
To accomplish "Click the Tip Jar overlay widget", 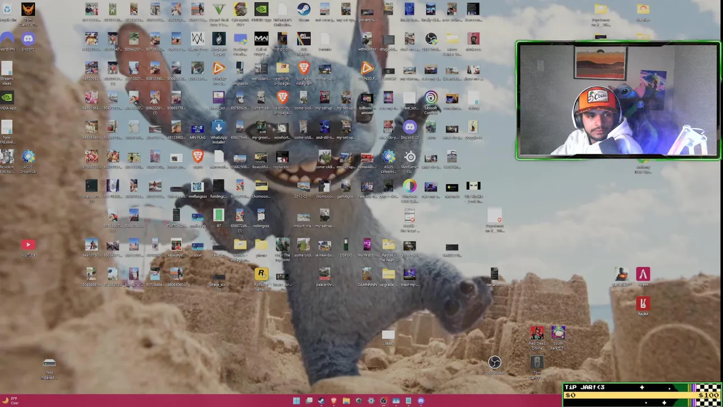I will 642,395.
